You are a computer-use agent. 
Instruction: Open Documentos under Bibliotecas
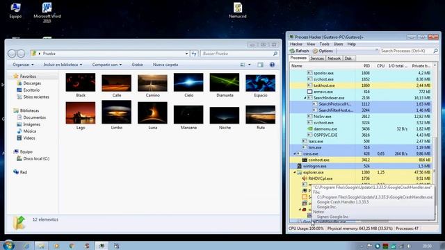pyautogui.click(x=31, y=117)
